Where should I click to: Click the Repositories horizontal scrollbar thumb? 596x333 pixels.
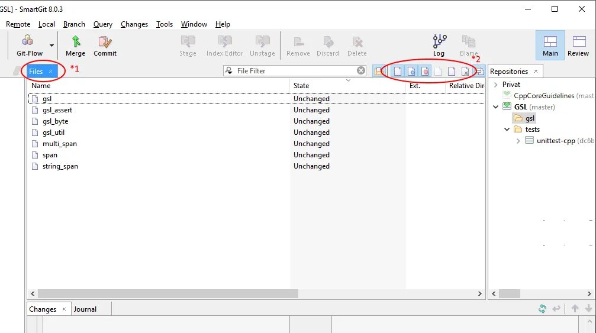(x=510, y=293)
